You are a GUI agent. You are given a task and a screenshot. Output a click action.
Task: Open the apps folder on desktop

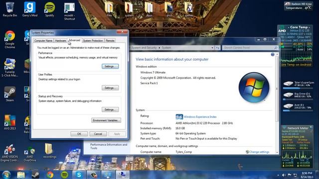pyautogui.click(x=149, y=9)
